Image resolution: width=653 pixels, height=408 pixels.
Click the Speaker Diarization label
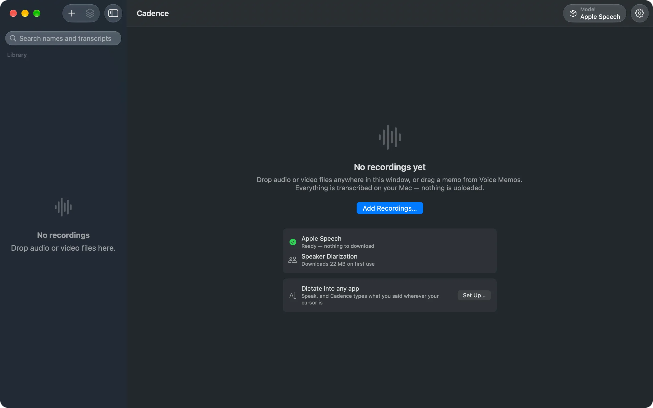tap(329, 256)
